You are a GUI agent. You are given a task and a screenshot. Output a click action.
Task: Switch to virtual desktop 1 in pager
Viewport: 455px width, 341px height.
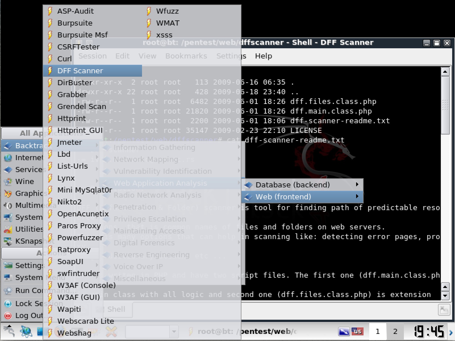[377, 331]
